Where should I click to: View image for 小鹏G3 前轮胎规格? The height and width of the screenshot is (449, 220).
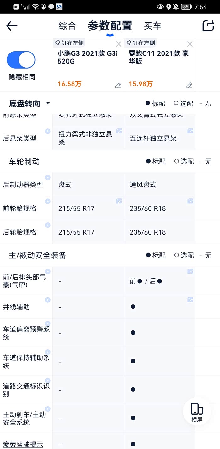[x=119, y=201]
